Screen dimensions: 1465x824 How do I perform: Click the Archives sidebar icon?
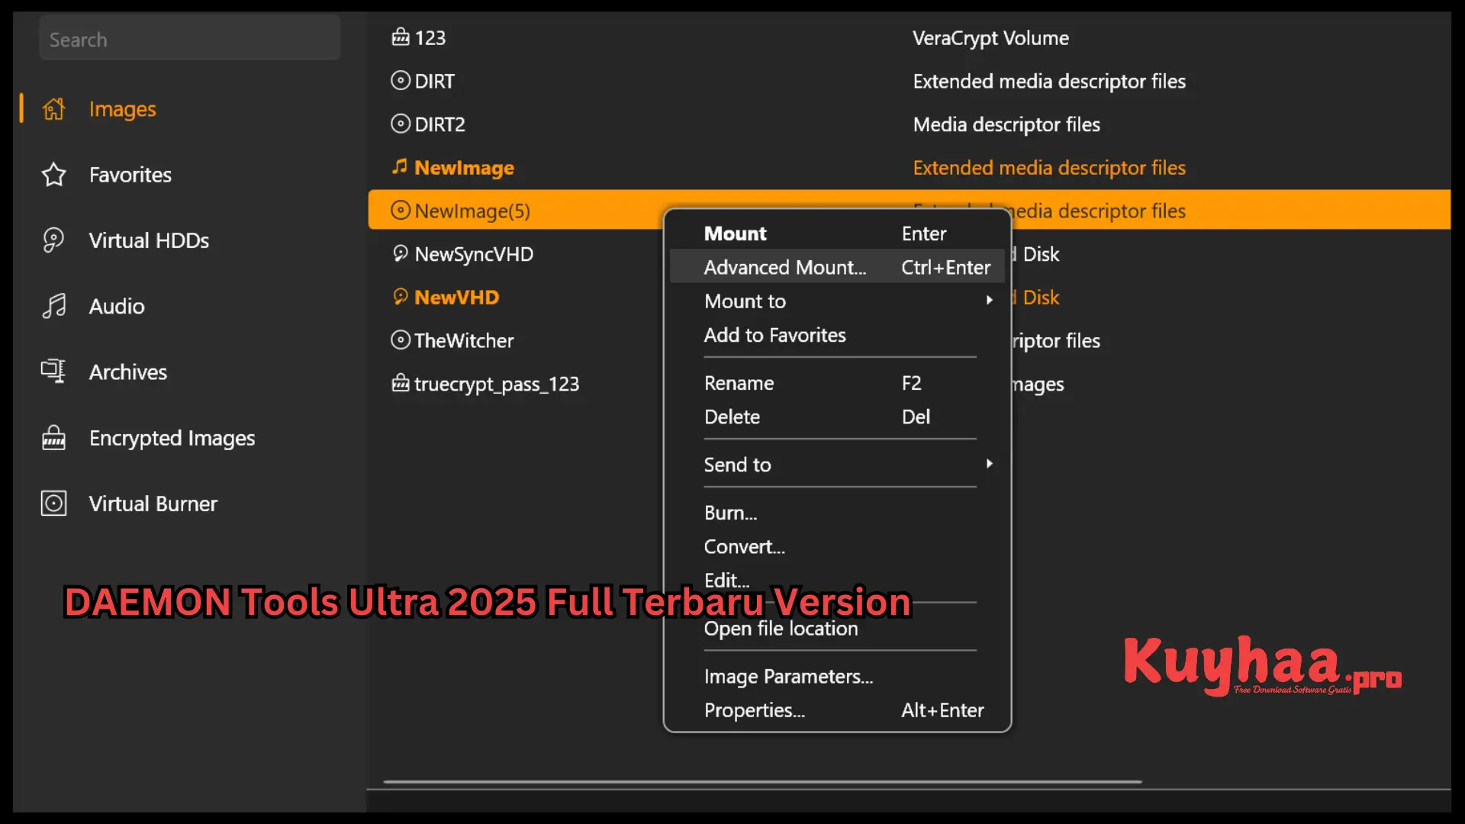[x=53, y=372]
